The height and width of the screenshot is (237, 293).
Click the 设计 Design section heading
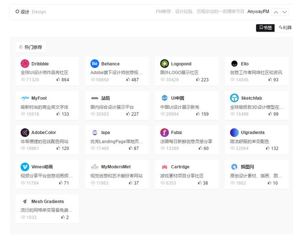coord(31,12)
